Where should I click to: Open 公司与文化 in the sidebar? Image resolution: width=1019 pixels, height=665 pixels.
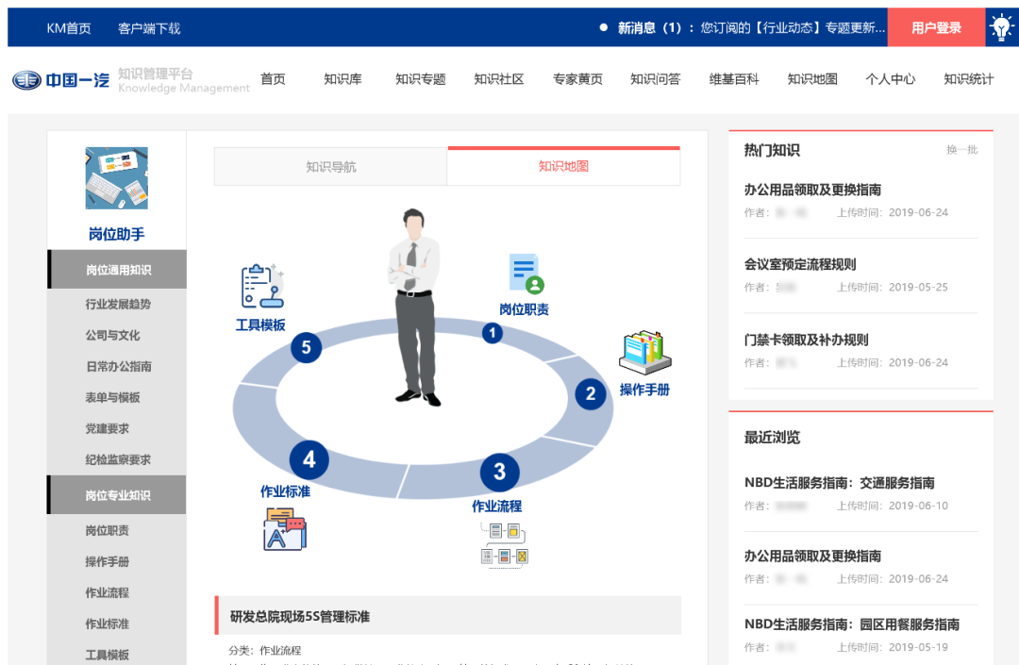(112, 335)
